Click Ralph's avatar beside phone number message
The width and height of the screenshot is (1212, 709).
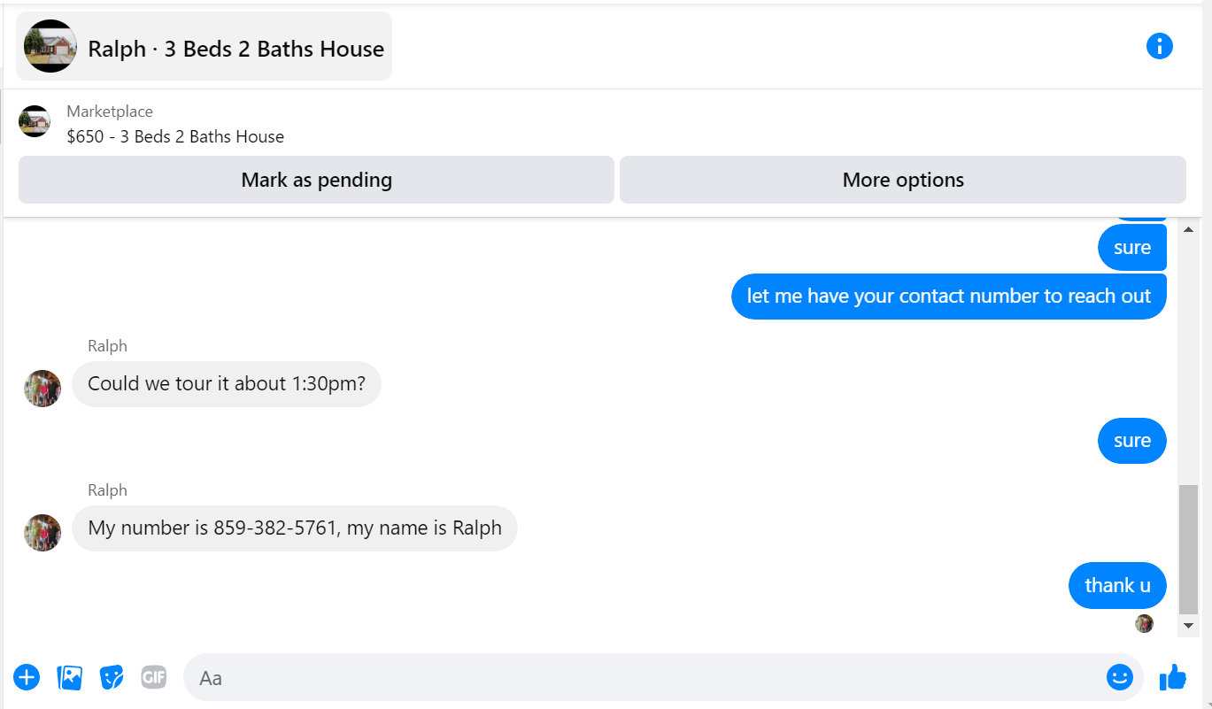point(42,533)
